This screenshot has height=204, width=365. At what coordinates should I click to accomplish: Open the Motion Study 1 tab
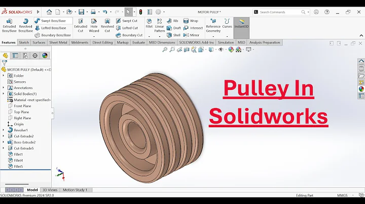click(75, 190)
